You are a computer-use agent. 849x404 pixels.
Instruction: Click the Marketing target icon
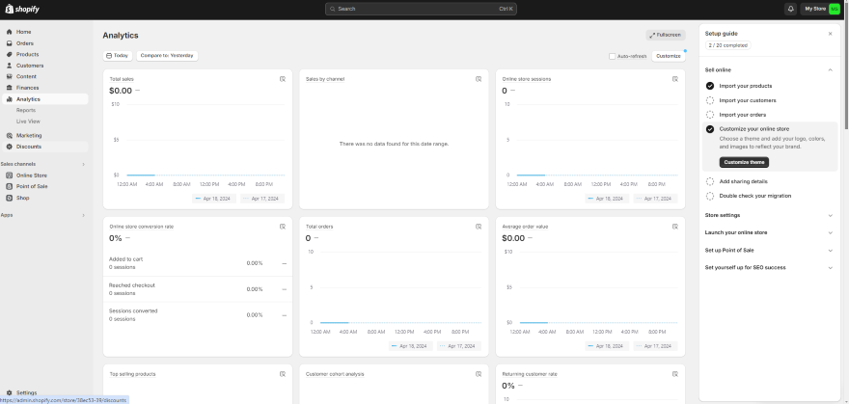coord(10,136)
